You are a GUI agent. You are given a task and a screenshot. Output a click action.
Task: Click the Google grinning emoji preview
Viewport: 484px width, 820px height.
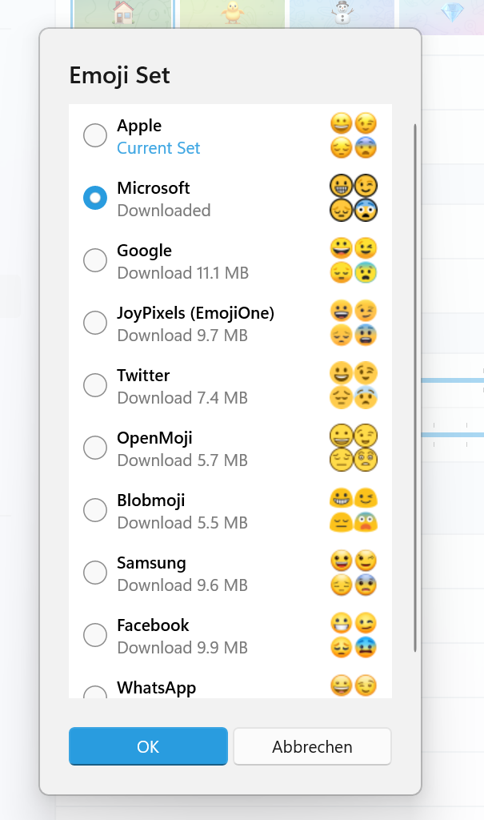click(x=342, y=248)
